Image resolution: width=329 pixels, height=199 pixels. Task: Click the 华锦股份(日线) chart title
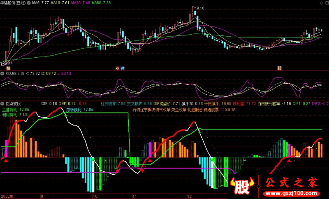[x=13, y=3]
